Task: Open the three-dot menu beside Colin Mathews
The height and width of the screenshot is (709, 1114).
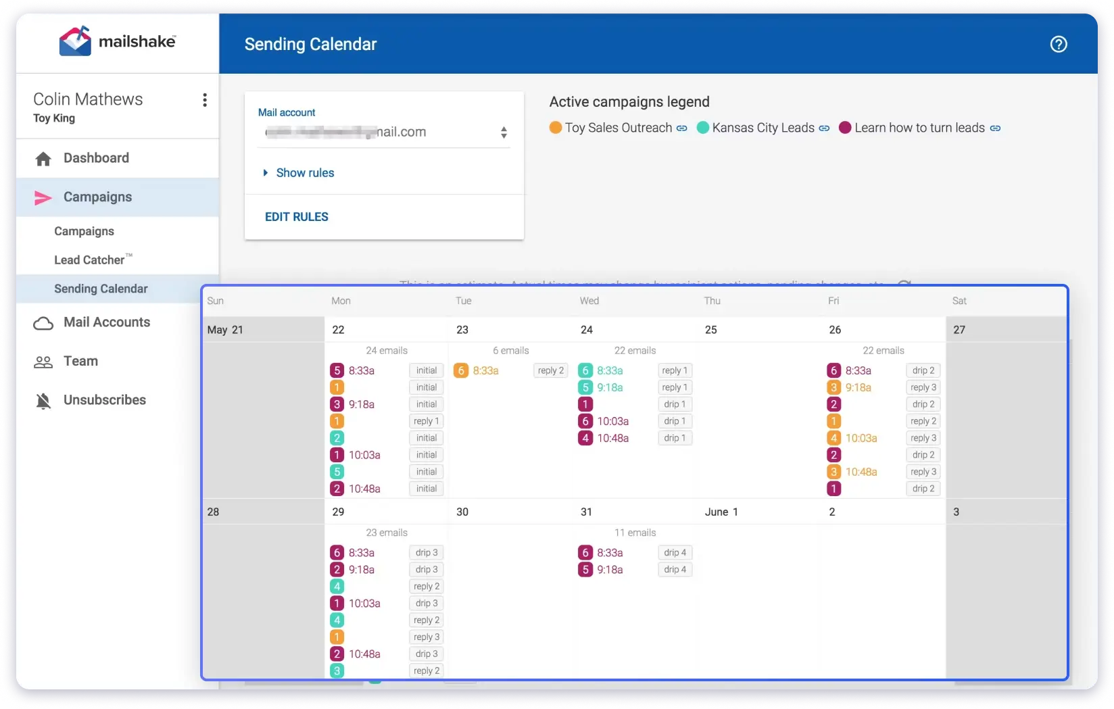Action: 205,100
